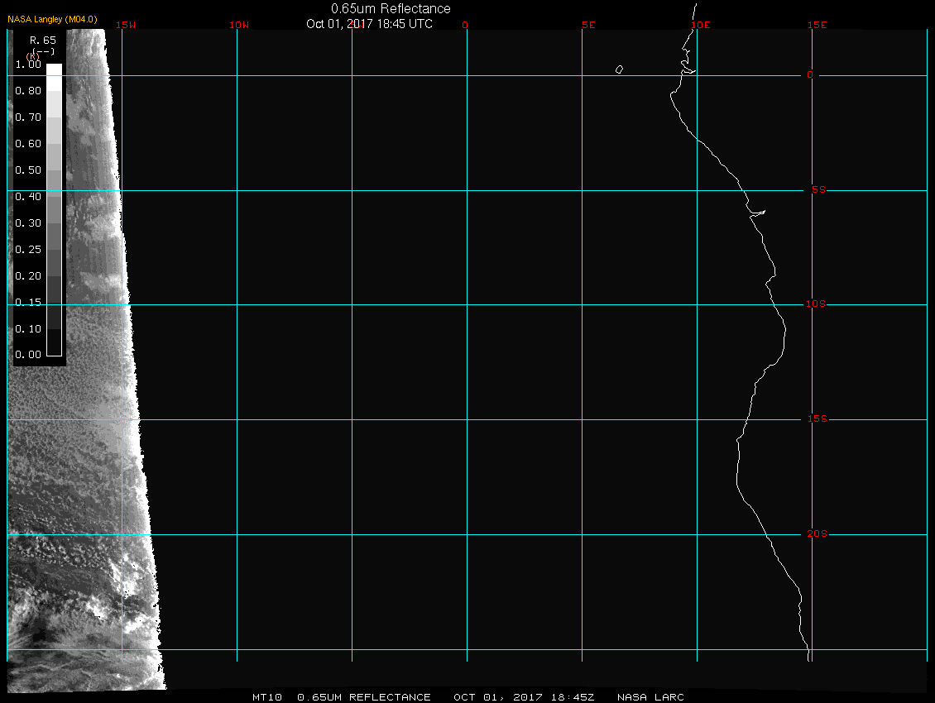Viewport: 935px width, 703px height.
Task: Select the white 1.00 swatch on colorbar
Action: pos(54,69)
